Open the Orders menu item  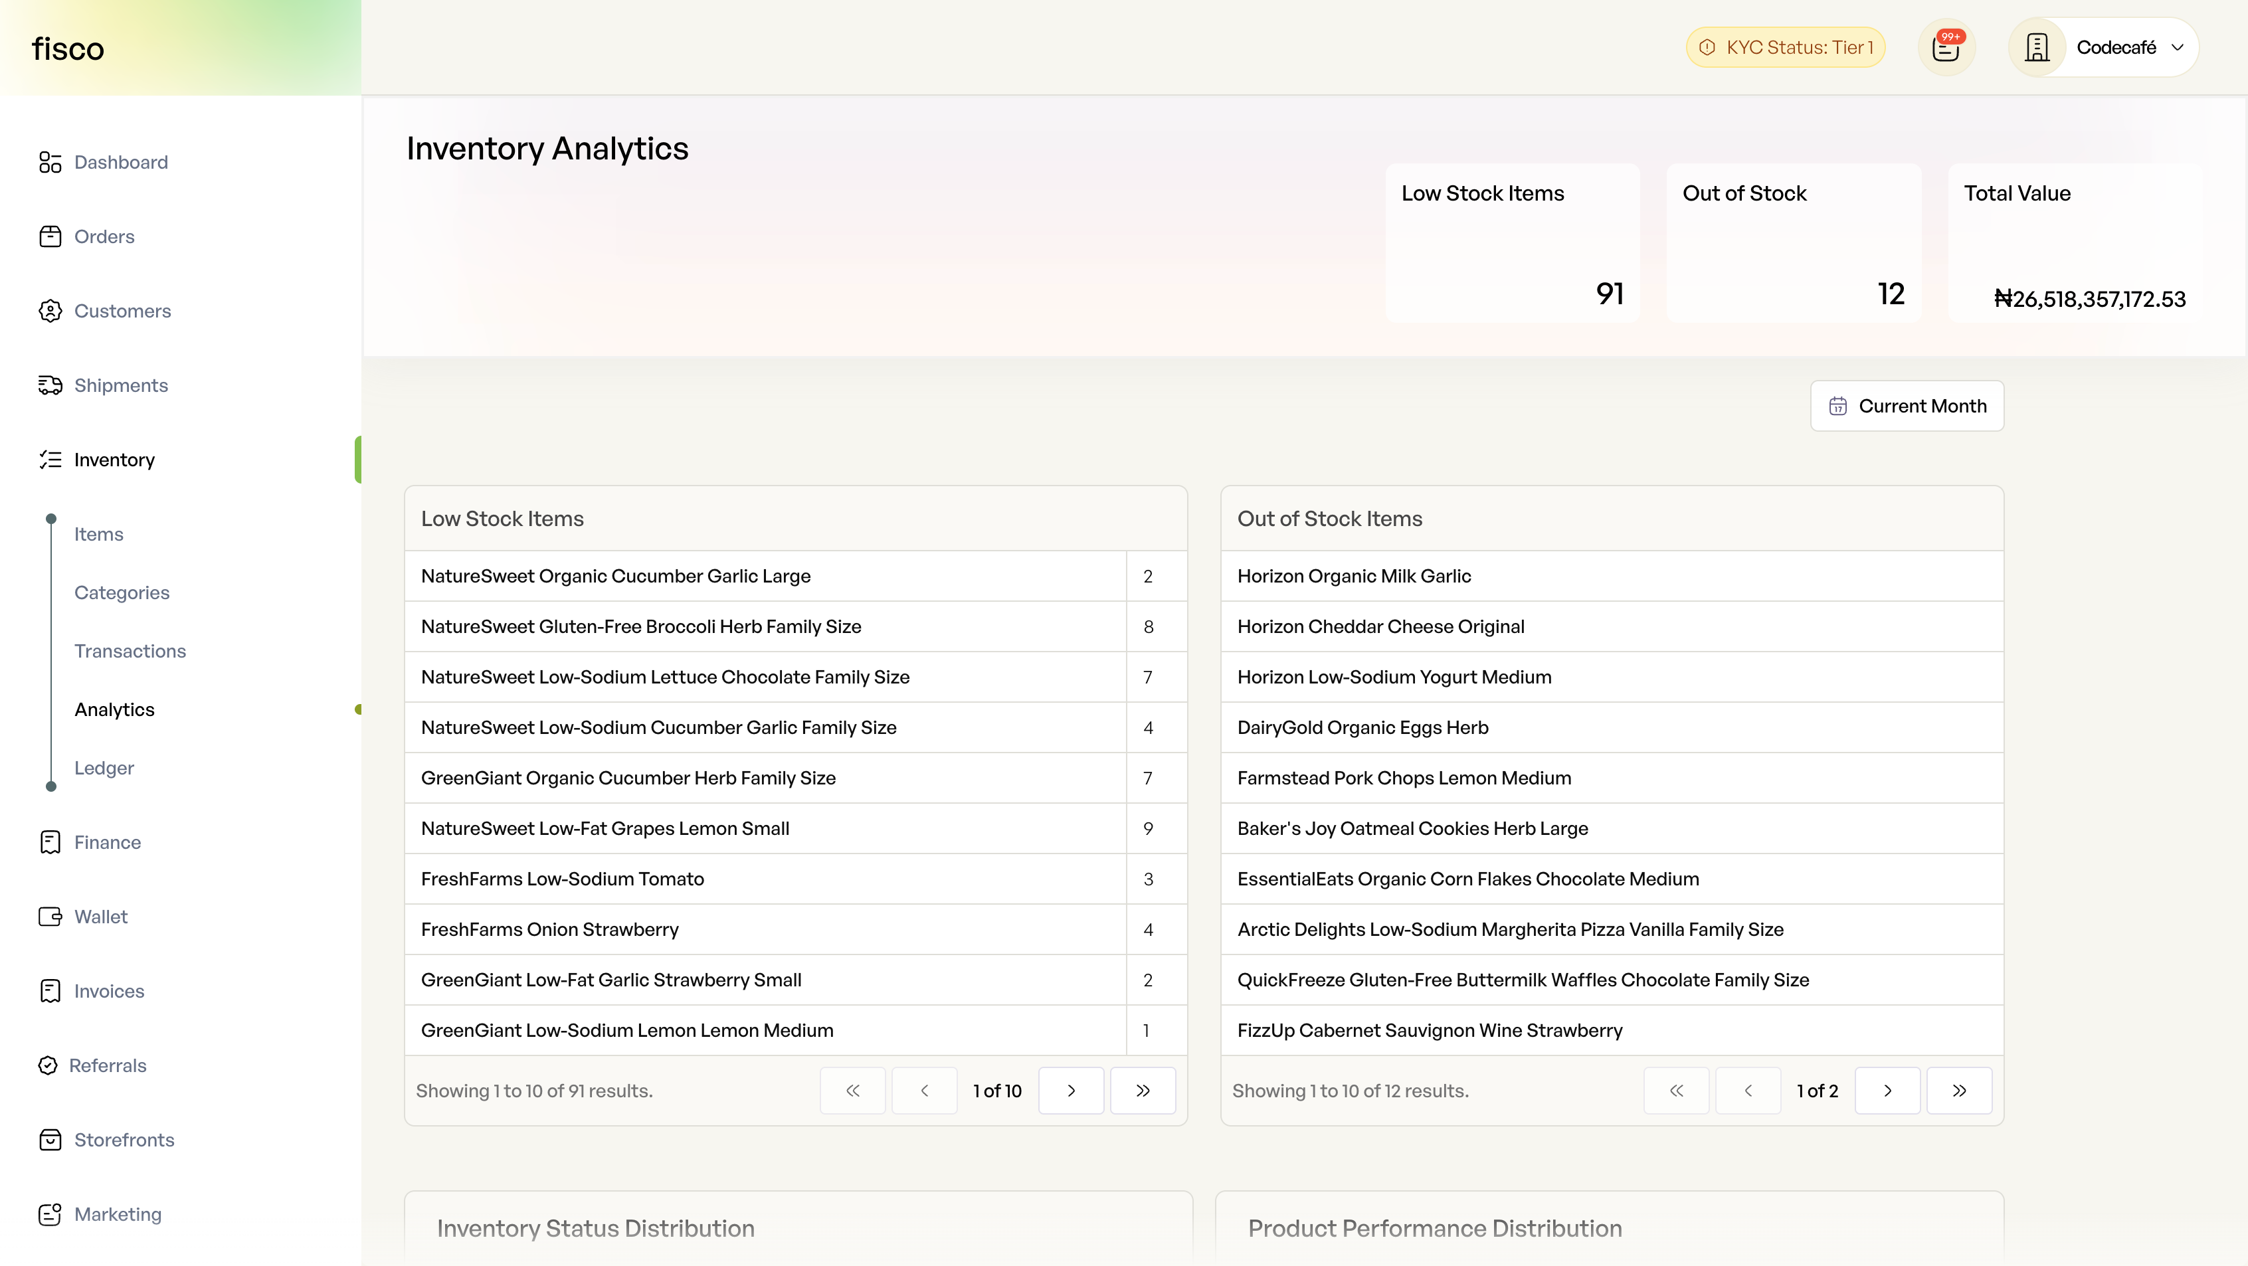point(104,236)
